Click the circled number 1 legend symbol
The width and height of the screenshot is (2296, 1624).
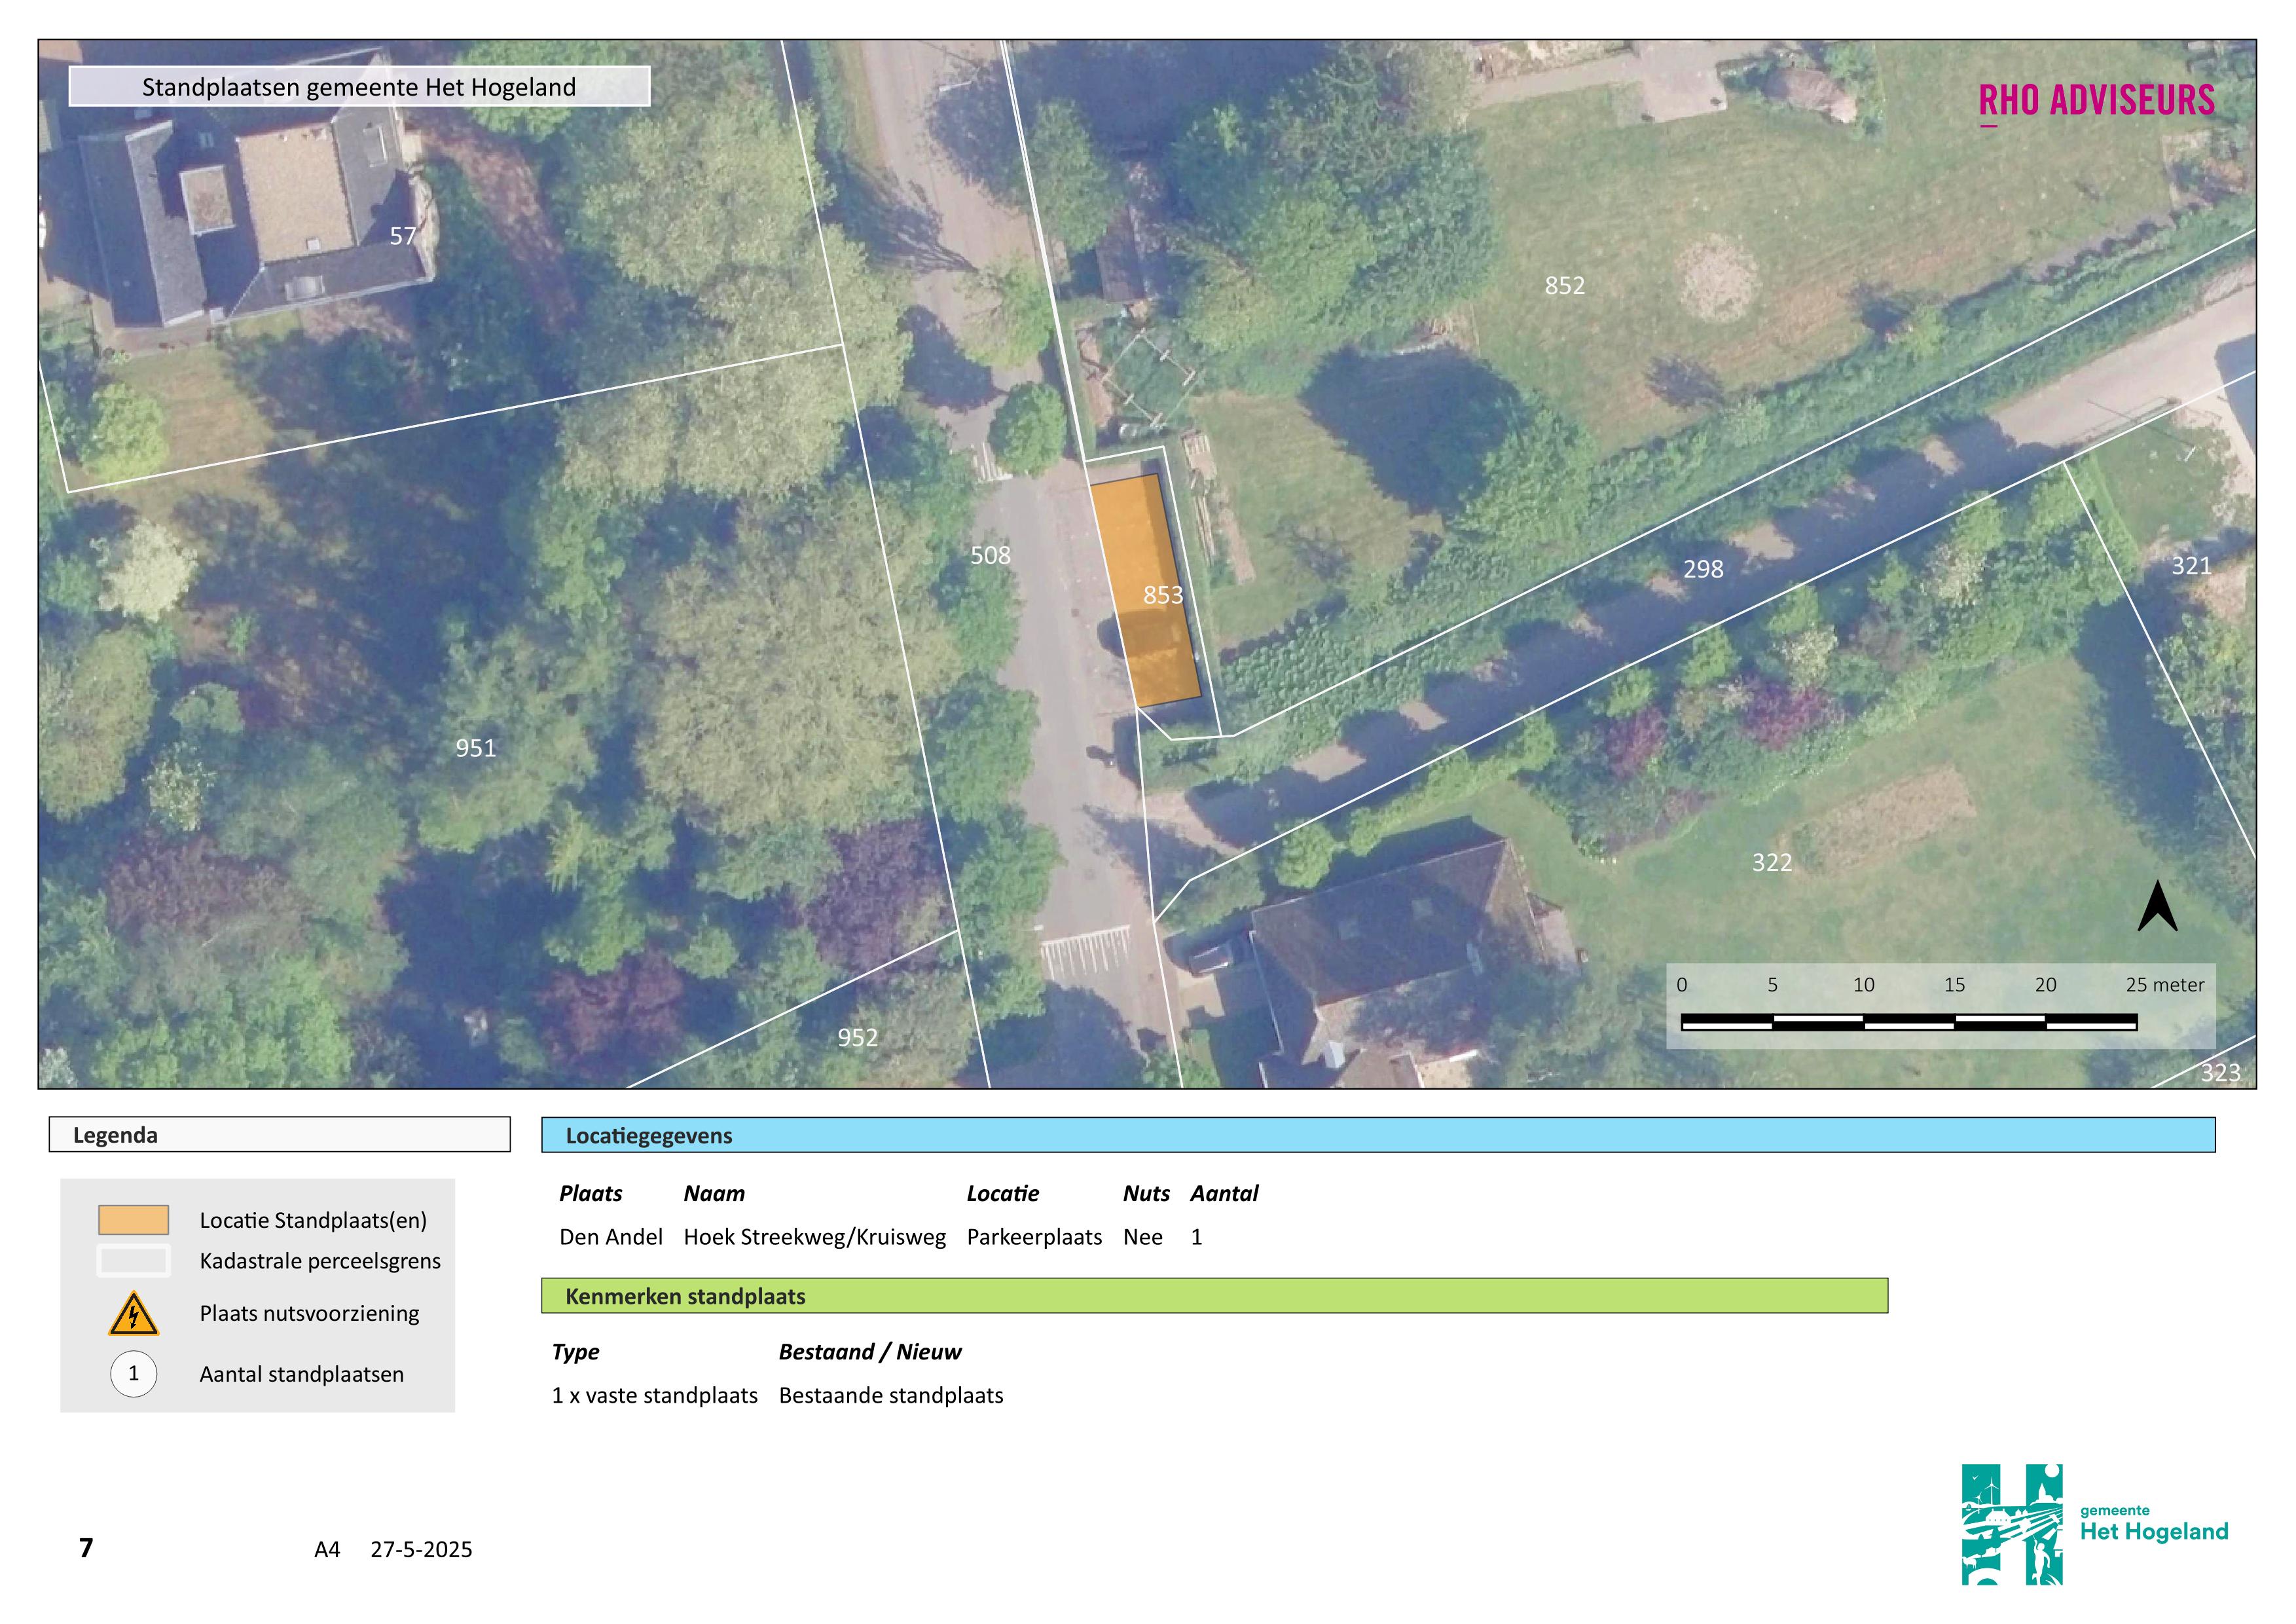[133, 1374]
